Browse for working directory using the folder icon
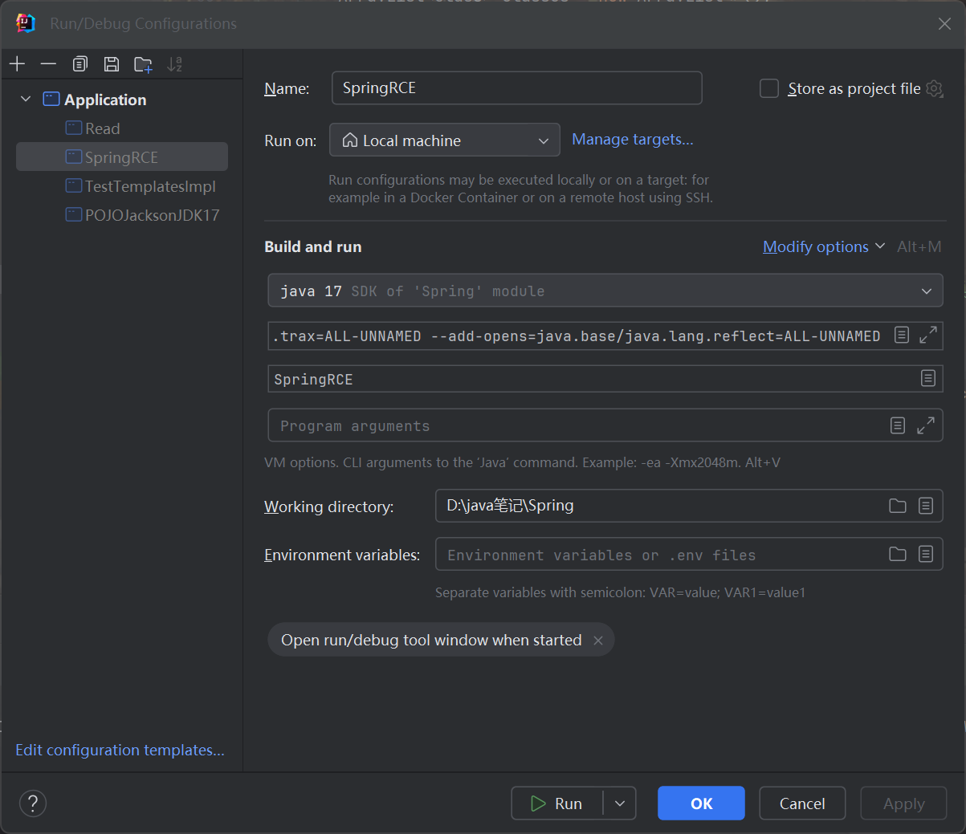The width and height of the screenshot is (966, 834). click(897, 506)
